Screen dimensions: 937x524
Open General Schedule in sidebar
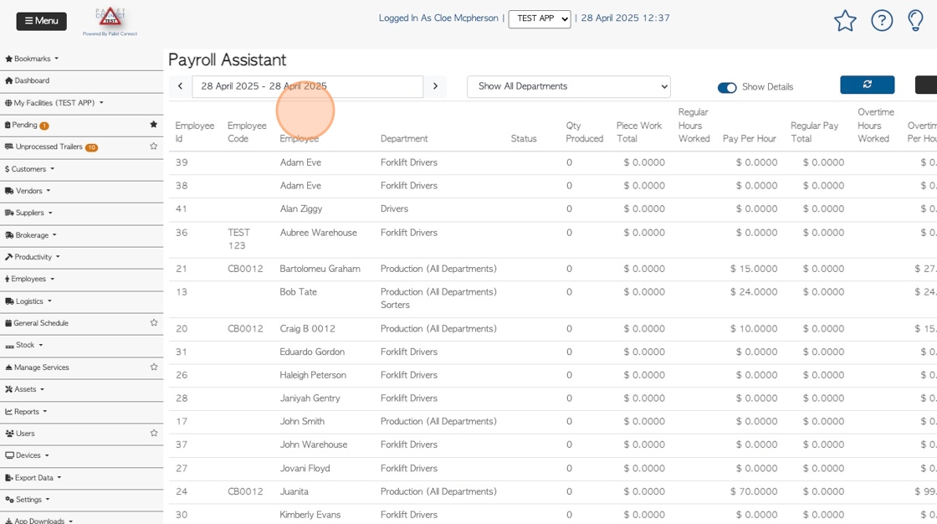(x=37, y=323)
